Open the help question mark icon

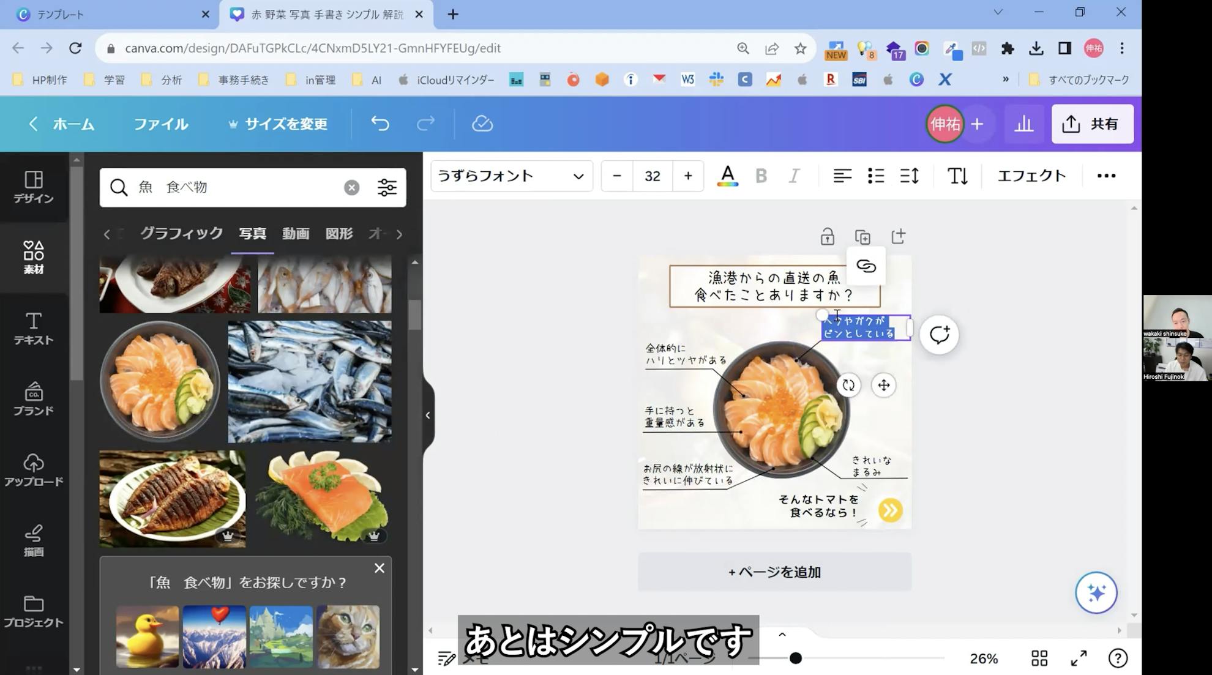coord(1118,658)
